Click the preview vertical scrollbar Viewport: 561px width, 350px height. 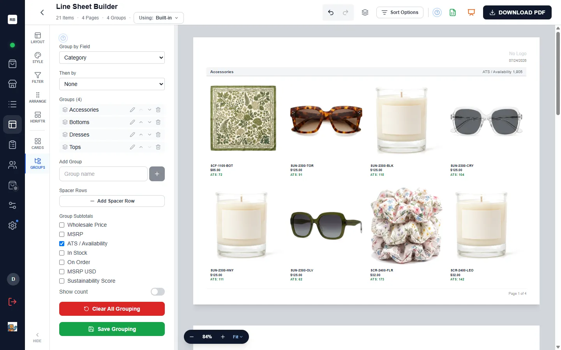[x=558, y=74]
